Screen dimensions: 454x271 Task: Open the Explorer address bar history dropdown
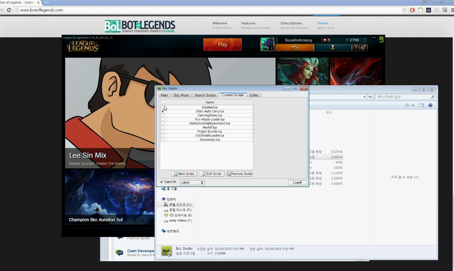pos(364,97)
